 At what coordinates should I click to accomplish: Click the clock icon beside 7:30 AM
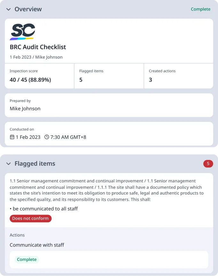tap(46, 136)
